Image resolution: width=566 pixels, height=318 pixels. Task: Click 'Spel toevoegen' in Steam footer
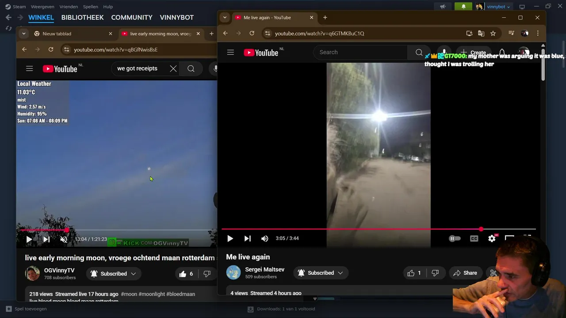point(27,309)
